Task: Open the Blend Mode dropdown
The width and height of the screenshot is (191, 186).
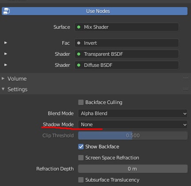Action: tap(133, 113)
